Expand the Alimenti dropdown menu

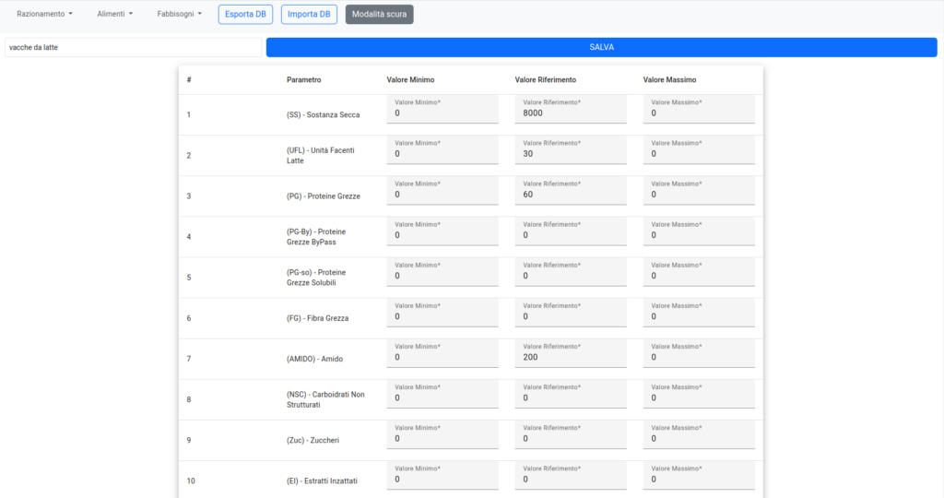point(114,14)
